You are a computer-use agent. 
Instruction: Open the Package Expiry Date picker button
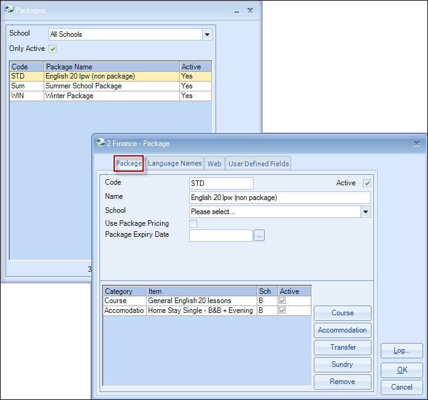(259, 236)
